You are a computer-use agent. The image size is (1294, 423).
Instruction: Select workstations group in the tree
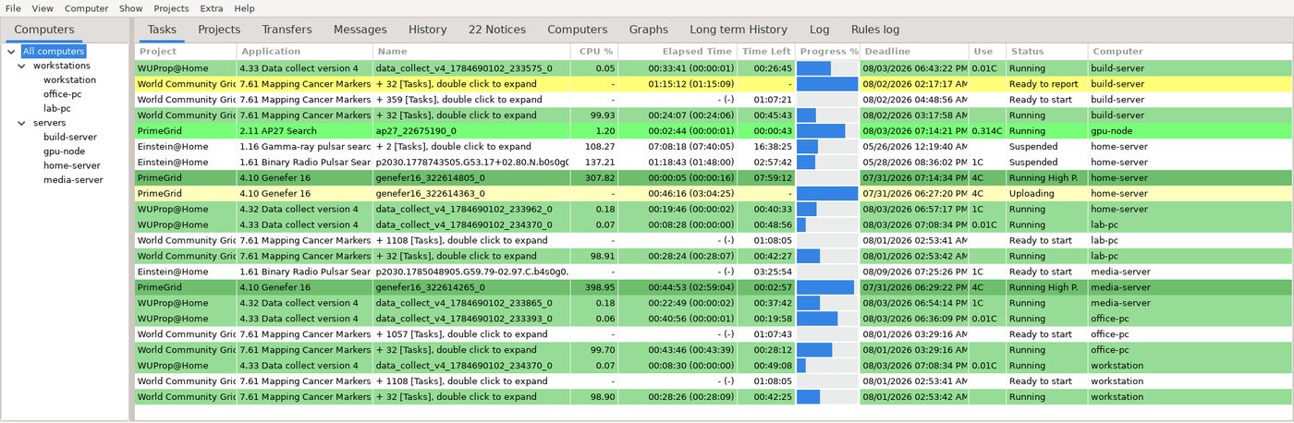(x=62, y=66)
